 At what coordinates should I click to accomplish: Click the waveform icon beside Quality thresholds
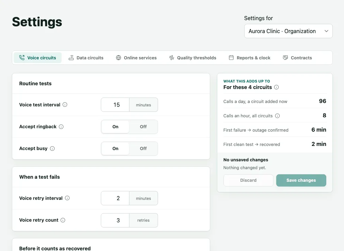[172, 58]
